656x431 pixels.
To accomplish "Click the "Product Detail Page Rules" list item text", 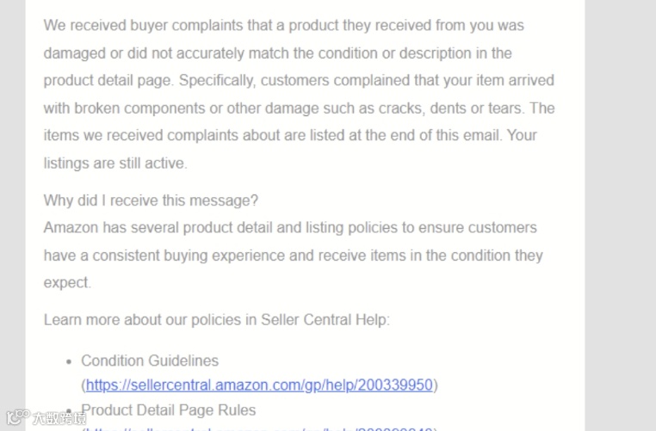I will click(168, 410).
